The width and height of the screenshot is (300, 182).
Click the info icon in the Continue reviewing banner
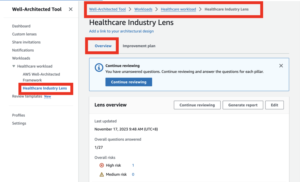click(x=99, y=68)
